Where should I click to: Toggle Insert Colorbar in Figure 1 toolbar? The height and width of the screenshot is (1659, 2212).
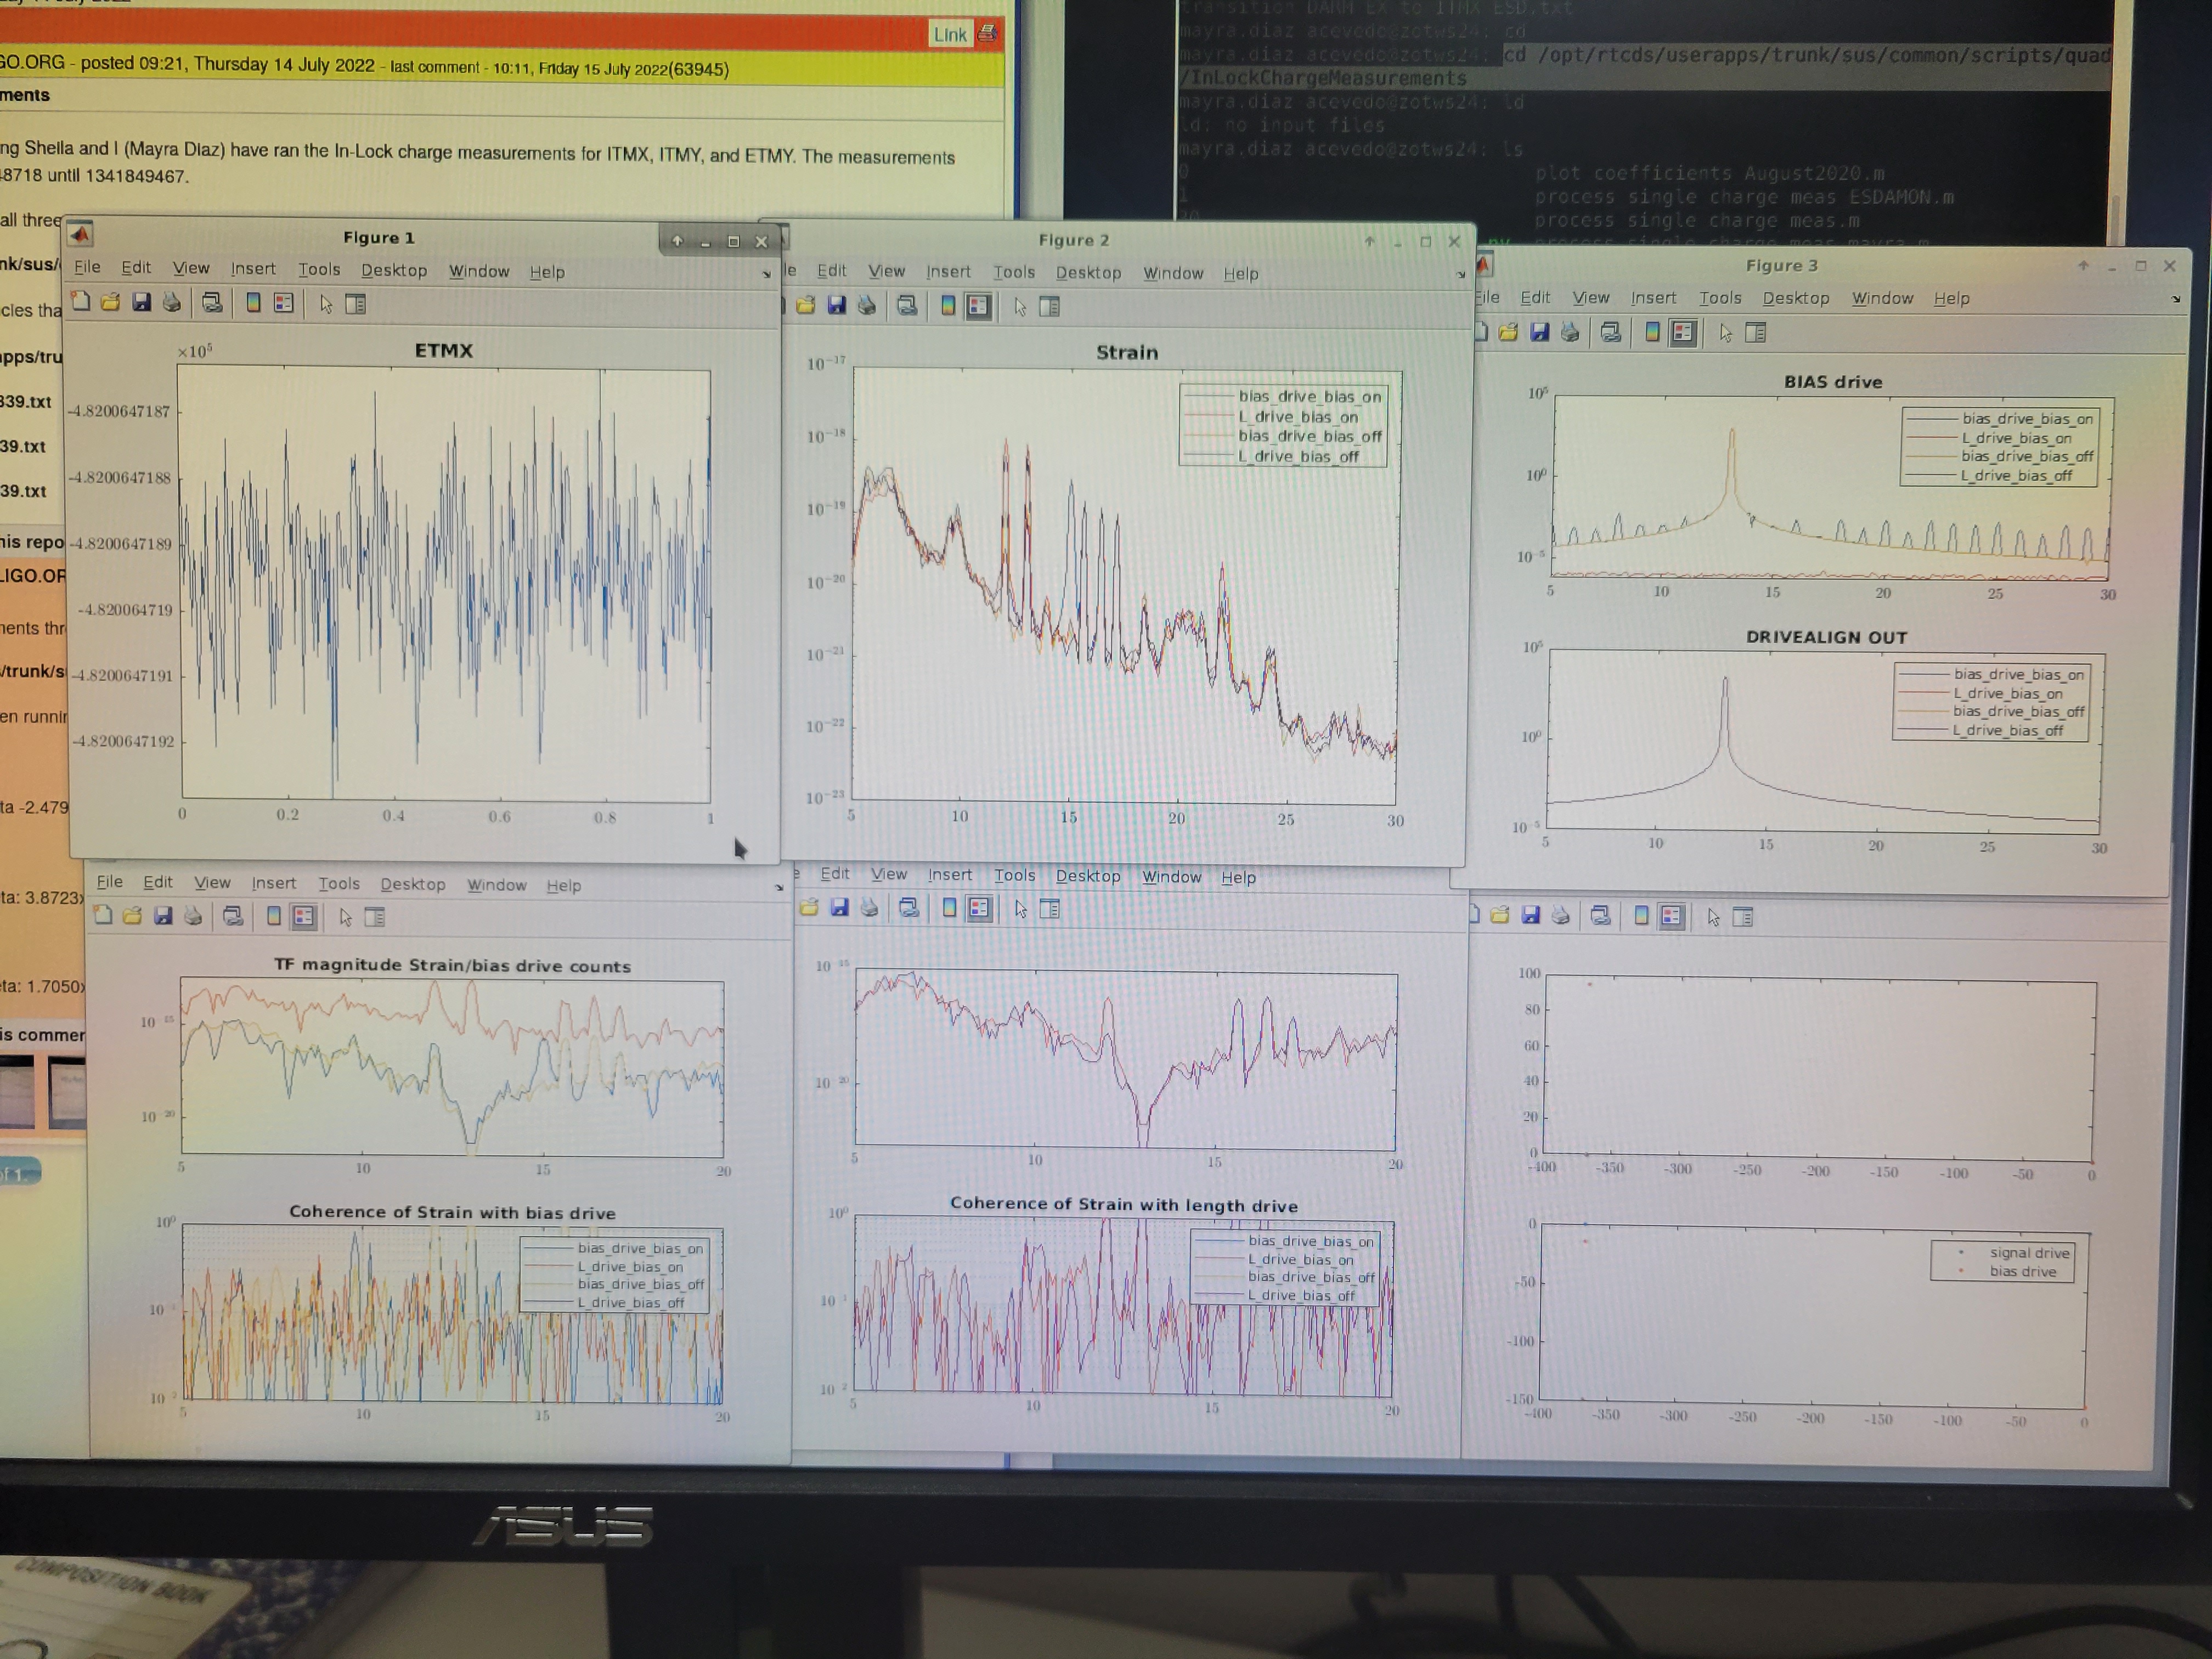pyautogui.click(x=253, y=303)
